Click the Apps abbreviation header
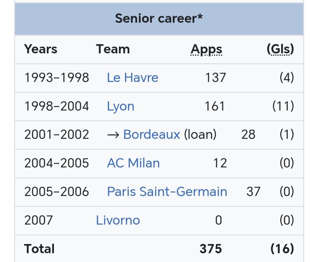The width and height of the screenshot is (310, 262). point(206,49)
